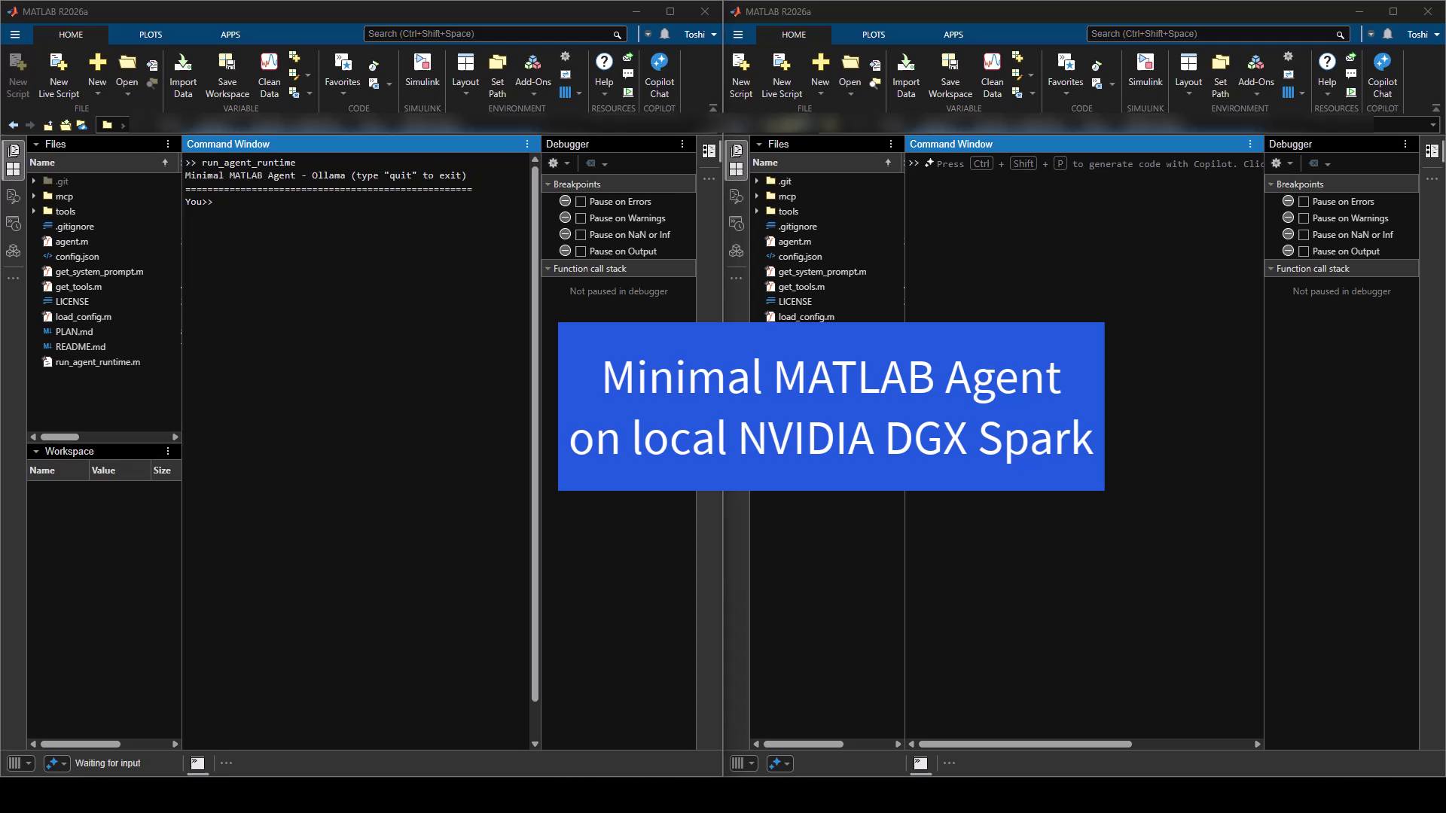
Task: Switch to PLOTS tab in left MATLAB window
Action: [151, 35]
